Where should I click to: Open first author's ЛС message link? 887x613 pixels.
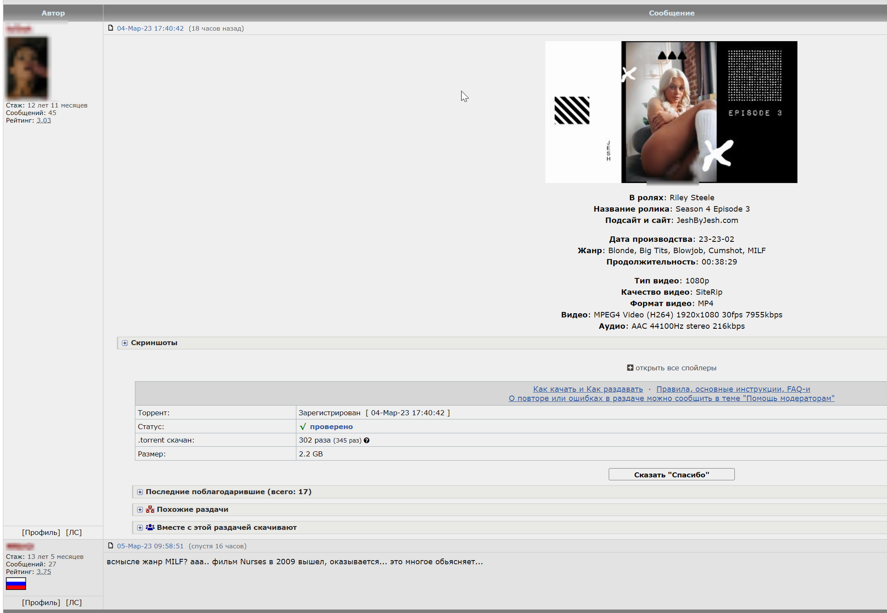coord(74,533)
